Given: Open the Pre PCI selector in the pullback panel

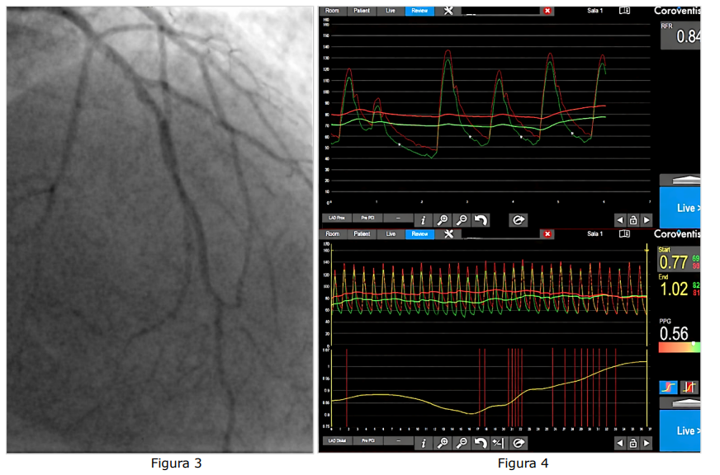Looking at the screenshot, I should point(367,441).
